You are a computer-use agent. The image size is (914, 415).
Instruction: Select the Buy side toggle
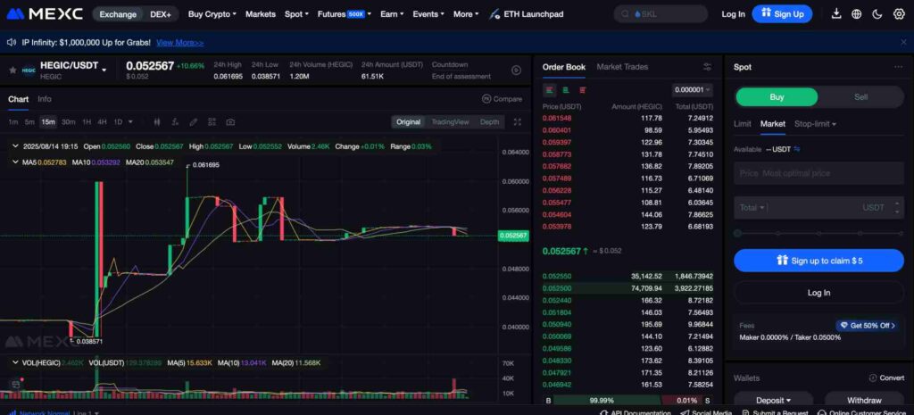(777, 96)
